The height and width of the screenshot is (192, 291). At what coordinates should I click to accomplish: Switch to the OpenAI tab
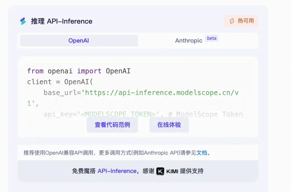[79, 41]
